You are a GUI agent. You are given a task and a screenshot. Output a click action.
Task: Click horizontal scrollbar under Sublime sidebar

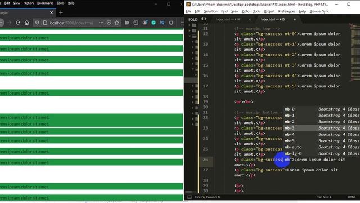pyautogui.click(x=189, y=192)
